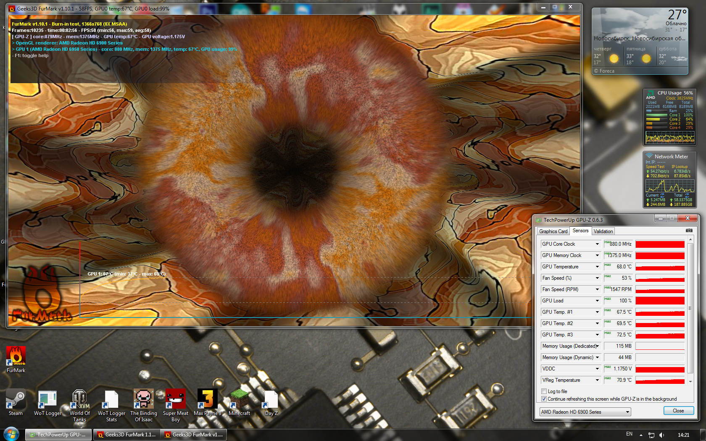Show hidden tray icons arrow

pos(641,435)
